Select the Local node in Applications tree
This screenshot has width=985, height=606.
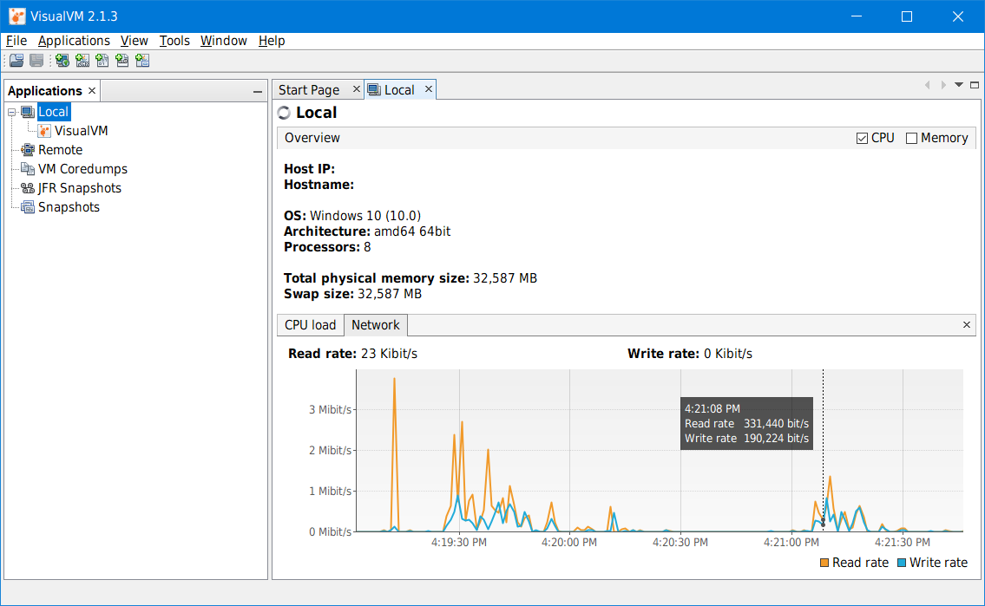tap(54, 112)
